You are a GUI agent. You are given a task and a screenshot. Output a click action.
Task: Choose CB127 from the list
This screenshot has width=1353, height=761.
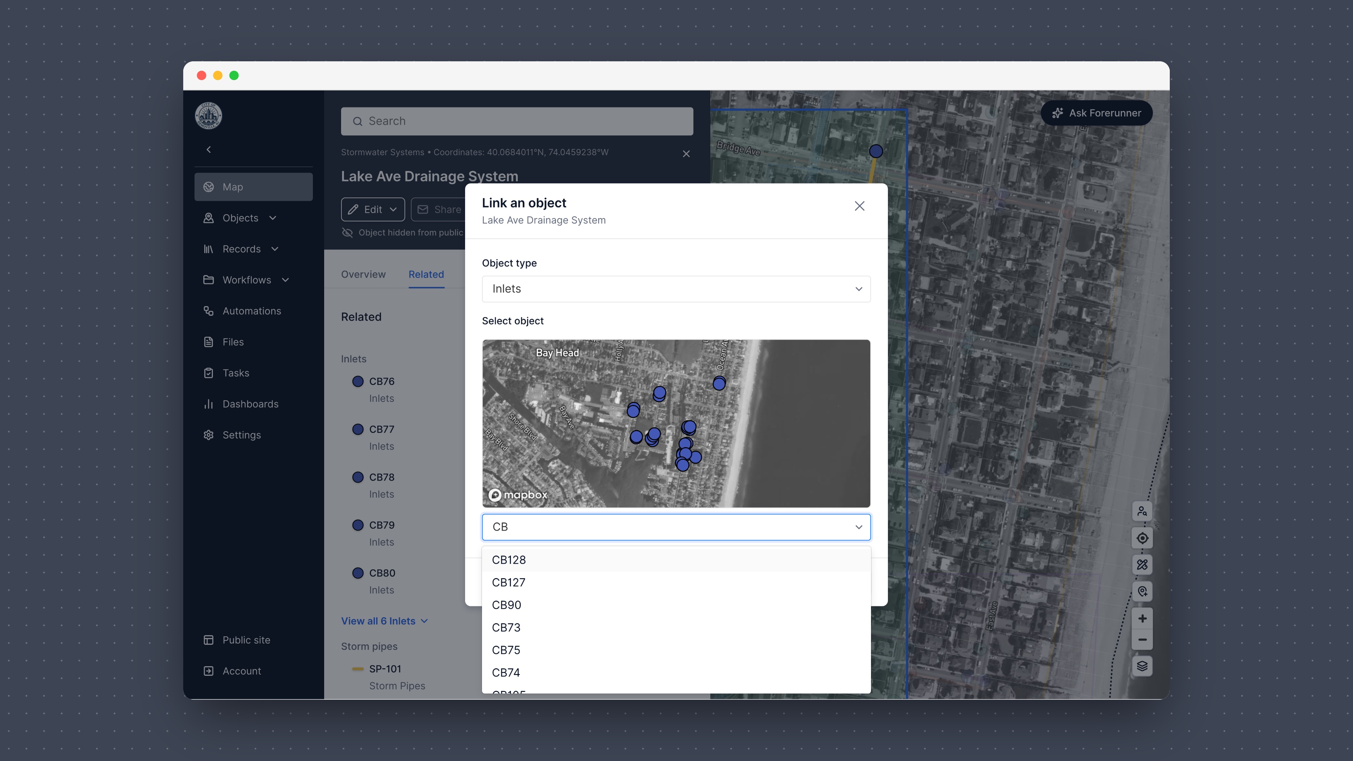pyautogui.click(x=676, y=582)
